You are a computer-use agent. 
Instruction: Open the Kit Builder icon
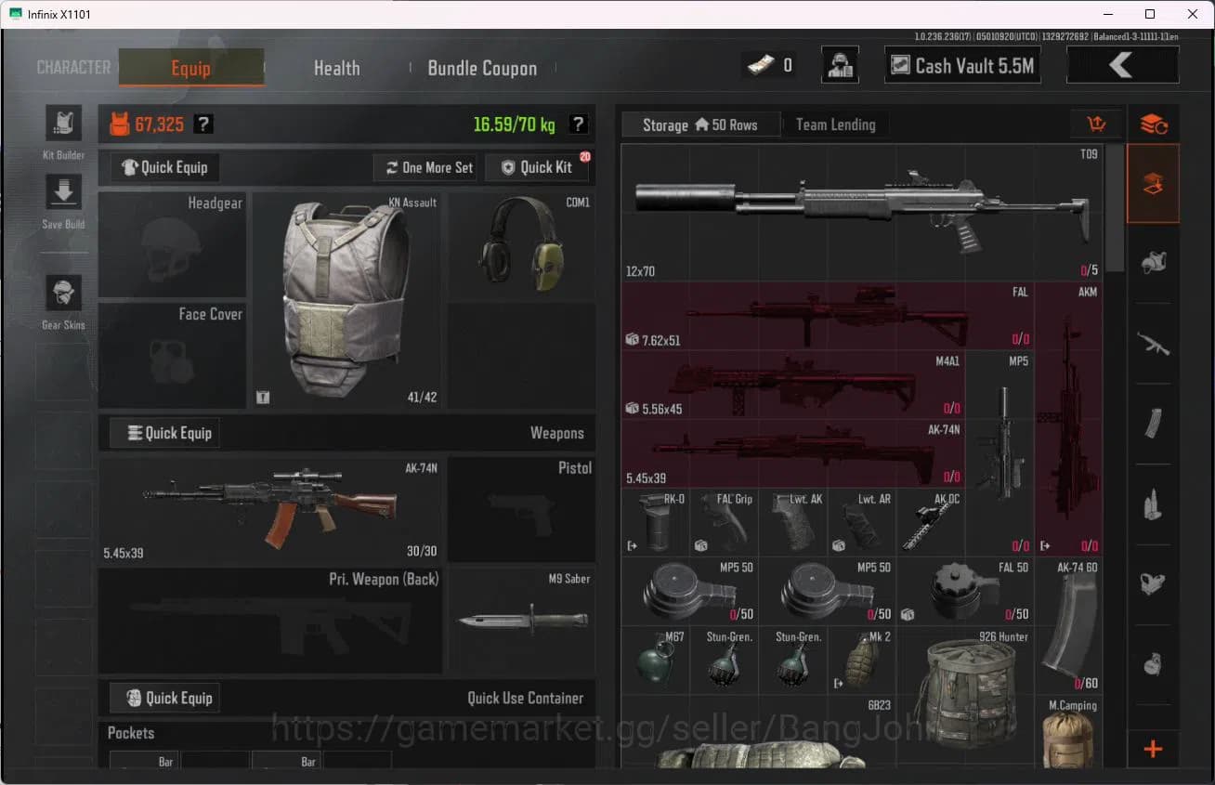click(63, 123)
